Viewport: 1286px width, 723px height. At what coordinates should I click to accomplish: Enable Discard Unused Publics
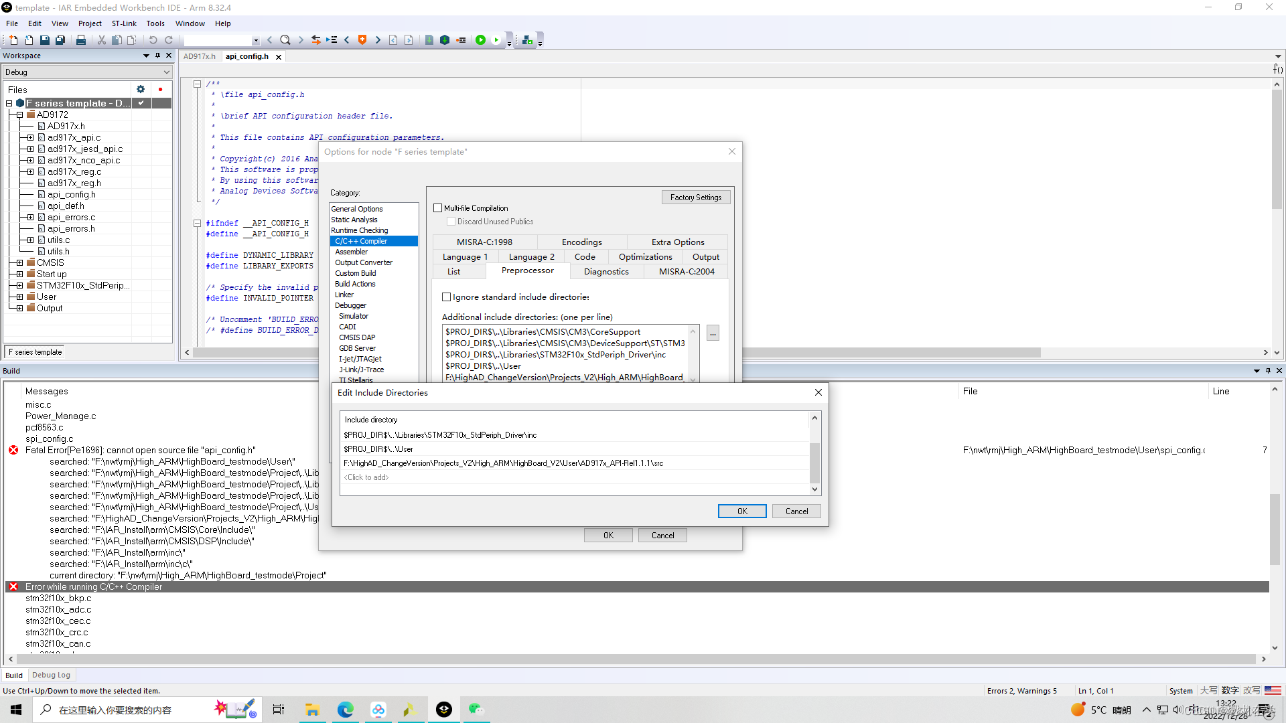(451, 221)
